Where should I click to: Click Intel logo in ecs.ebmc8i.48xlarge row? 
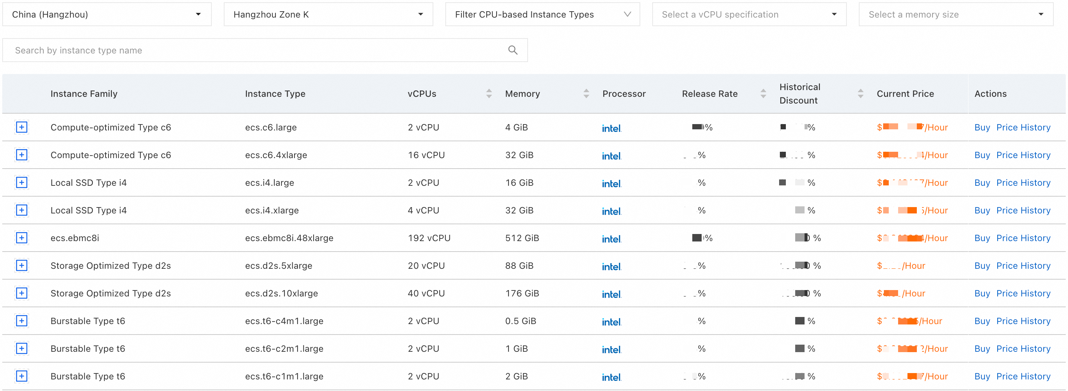tap(611, 238)
